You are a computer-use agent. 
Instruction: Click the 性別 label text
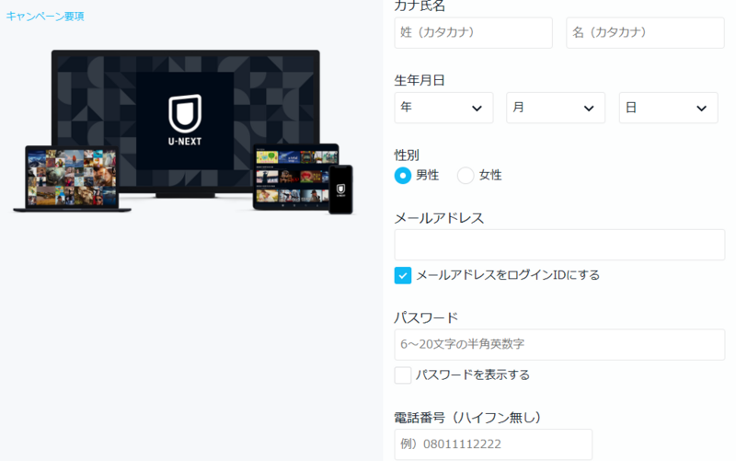407,155
